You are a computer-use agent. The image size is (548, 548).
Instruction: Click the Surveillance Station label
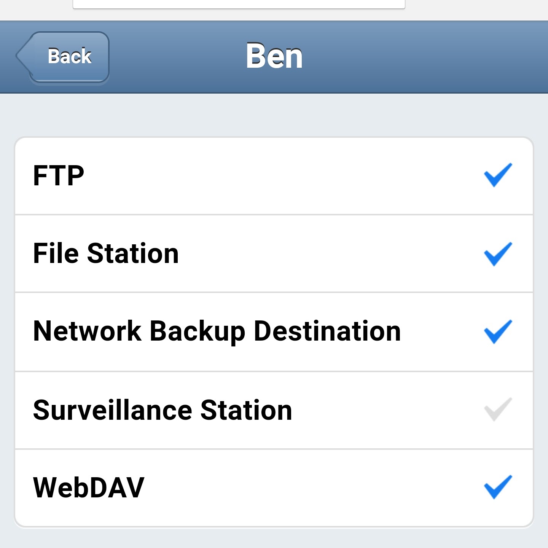162,410
